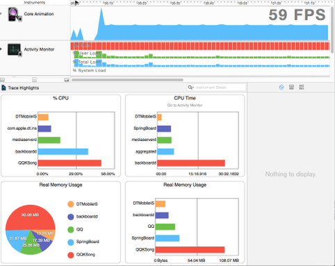Click the Trace Highlights document icon
The width and height of the screenshot is (335, 266).
[3, 88]
